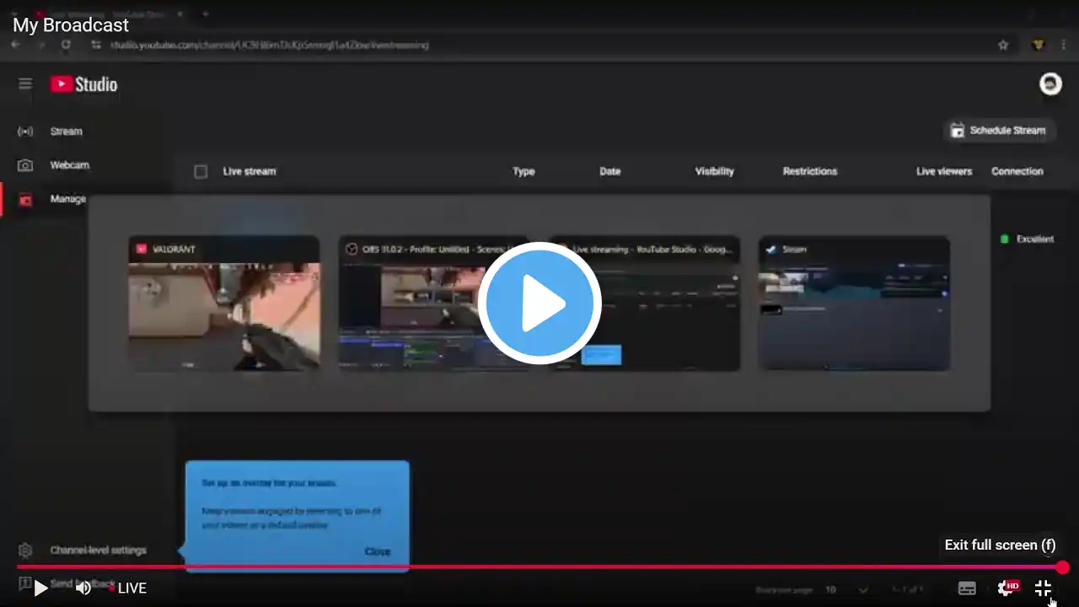1079x607 pixels.
Task: Open the rows per page dropdown showing 10
Action: click(846, 590)
